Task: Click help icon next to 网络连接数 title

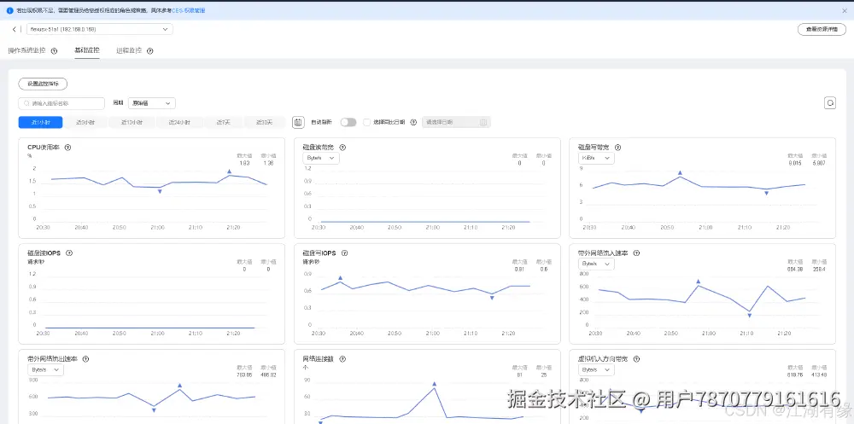Action: tap(342, 359)
